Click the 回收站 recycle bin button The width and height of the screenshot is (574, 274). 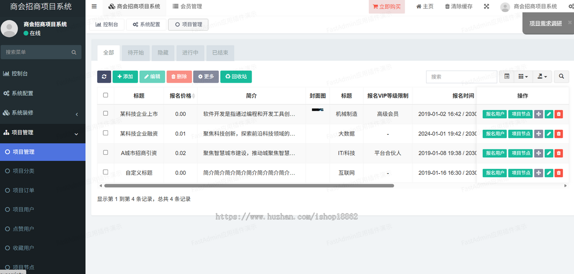click(236, 76)
